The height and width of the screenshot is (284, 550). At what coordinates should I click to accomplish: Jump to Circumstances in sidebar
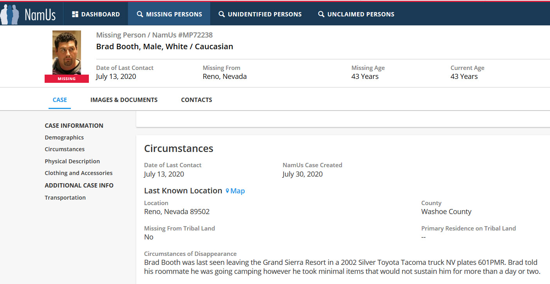click(x=65, y=149)
